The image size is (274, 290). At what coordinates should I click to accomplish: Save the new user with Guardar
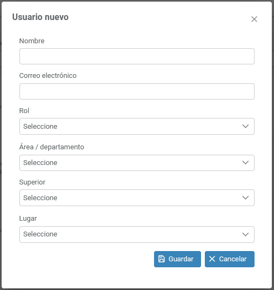click(x=177, y=259)
